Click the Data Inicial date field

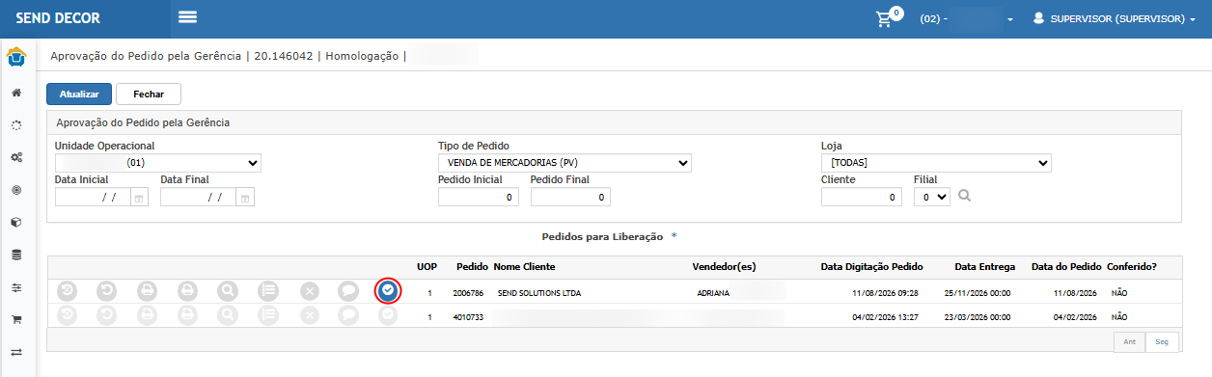click(92, 198)
